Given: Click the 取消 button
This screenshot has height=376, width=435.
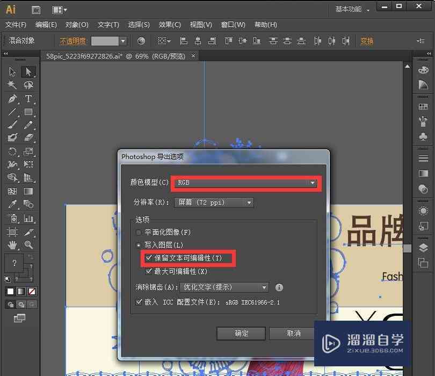Looking at the screenshot, I should pos(293,333).
